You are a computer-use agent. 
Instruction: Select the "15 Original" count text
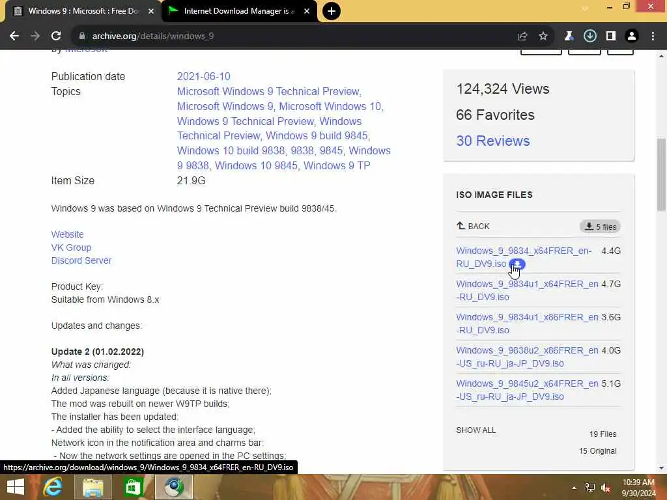click(598, 451)
